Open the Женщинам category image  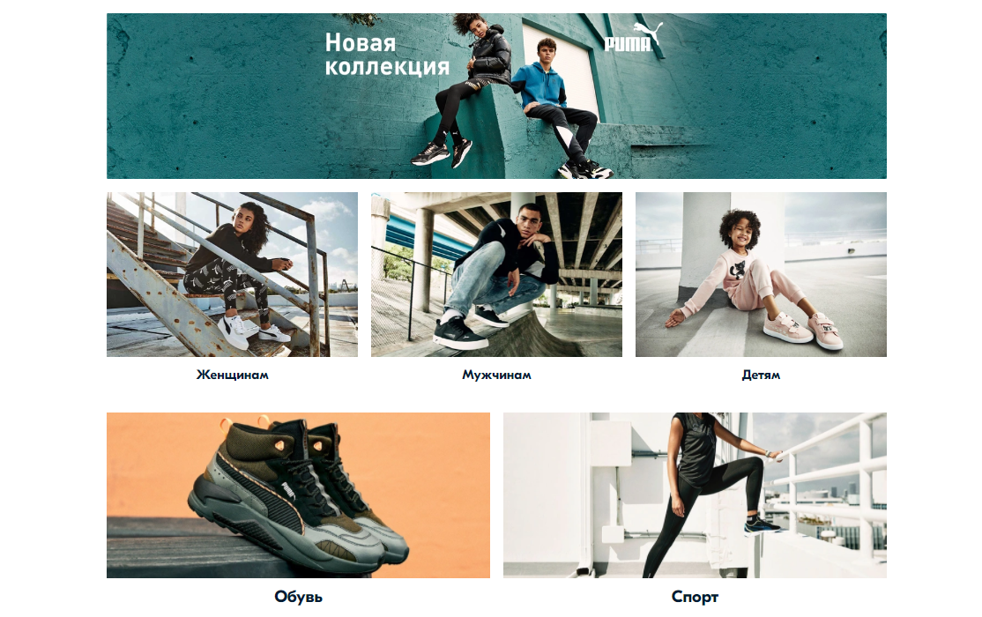(x=232, y=274)
